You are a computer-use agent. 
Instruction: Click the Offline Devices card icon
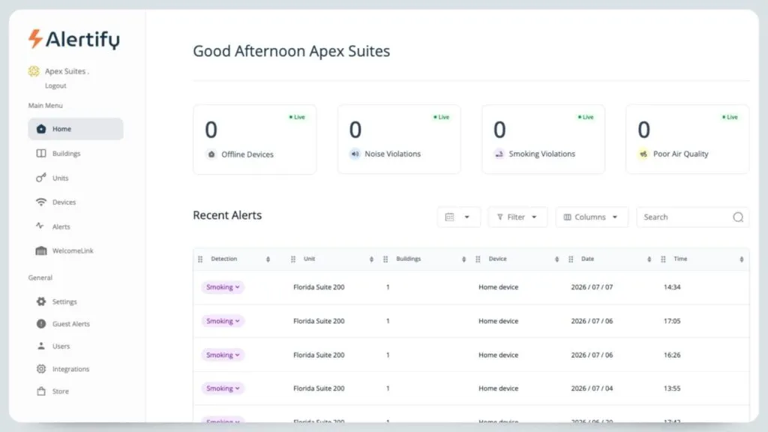211,154
